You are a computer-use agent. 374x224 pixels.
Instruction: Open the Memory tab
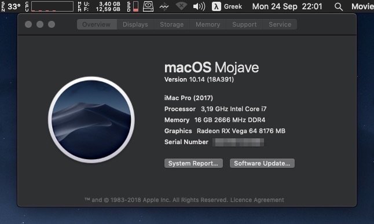coord(208,24)
